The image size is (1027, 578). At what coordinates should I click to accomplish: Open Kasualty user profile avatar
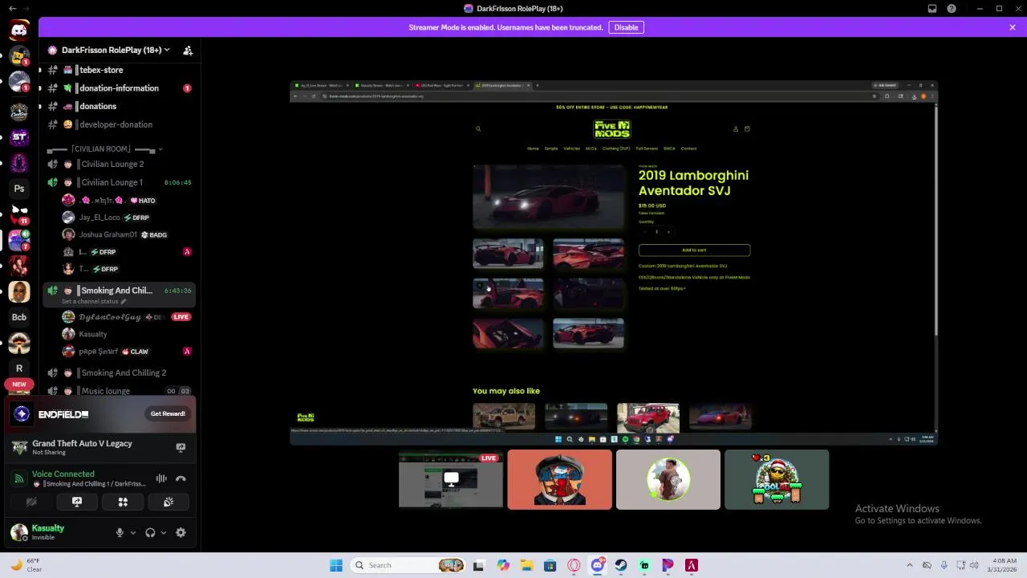19,531
